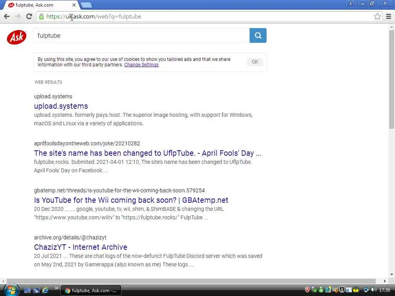This screenshot has width=395, height=296.
Task: Click the cookie notice message text
Action: point(134,62)
